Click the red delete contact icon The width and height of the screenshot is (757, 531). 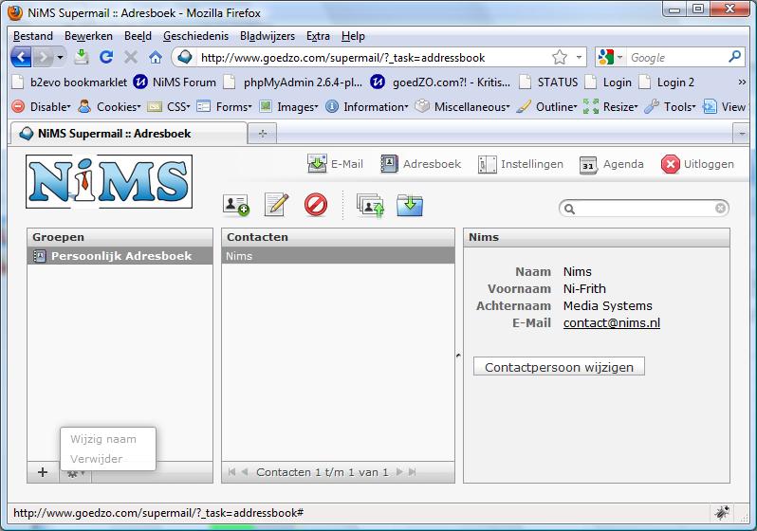[x=316, y=204]
